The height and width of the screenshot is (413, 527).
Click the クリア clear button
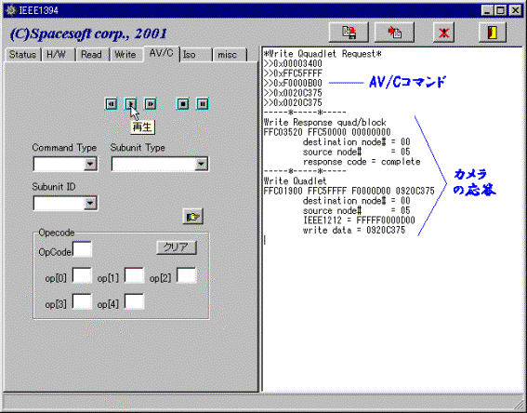click(x=177, y=247)
